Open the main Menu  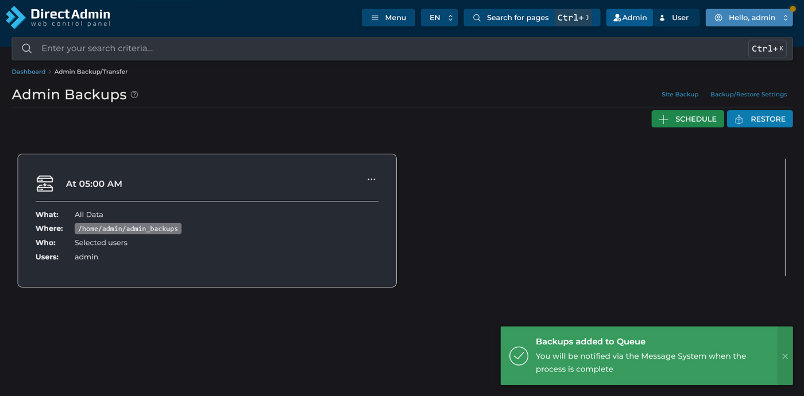click(x=388, y=18)
